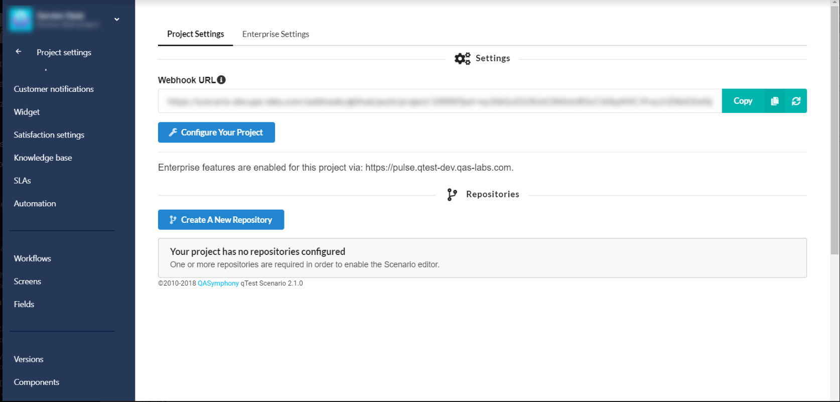The width and height of the screenshot is (840, 402).
Task: Select the Project Settings tab
Action: point(195,34)
